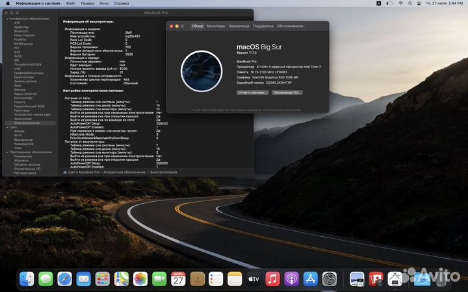Screen dimensions: 468x292
Task: Open the Contacts book icon in Dock
Action: (x=198, y=279)
